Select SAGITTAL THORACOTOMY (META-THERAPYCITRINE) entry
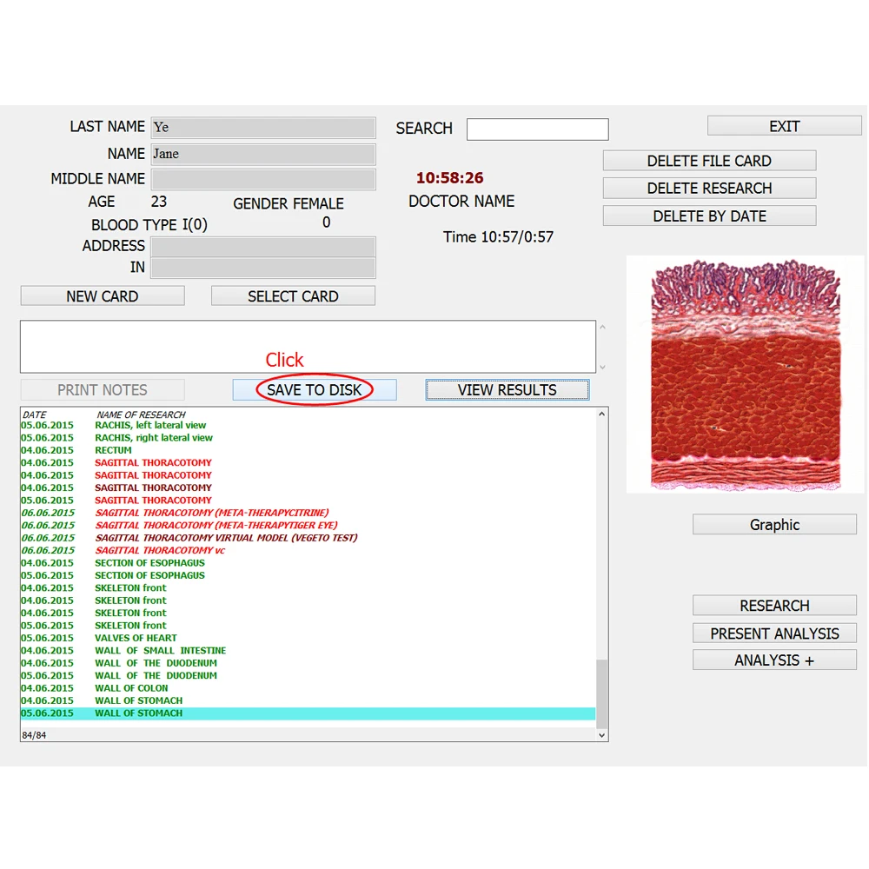 point(212,513)
